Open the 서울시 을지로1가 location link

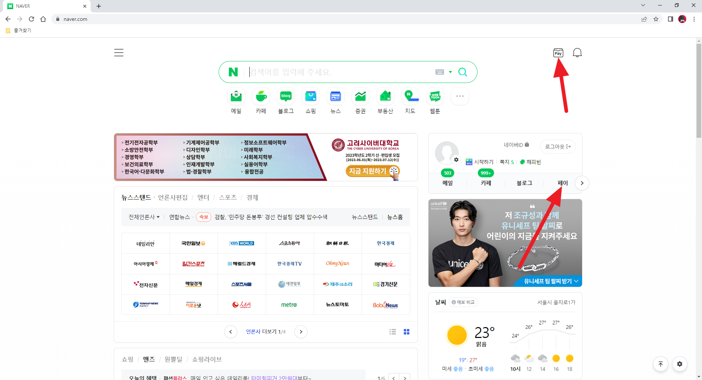(556, 302)
